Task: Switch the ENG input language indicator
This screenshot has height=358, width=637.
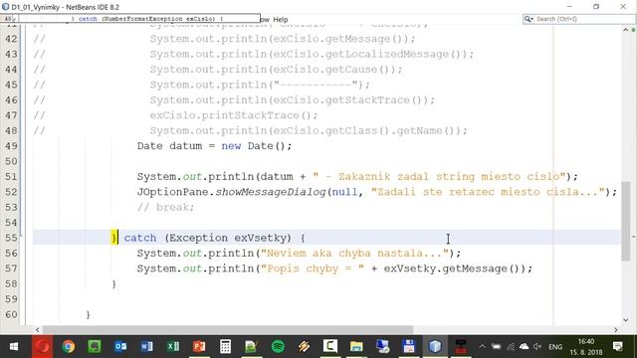Action: pyautogui.click(x=555, y=347)
